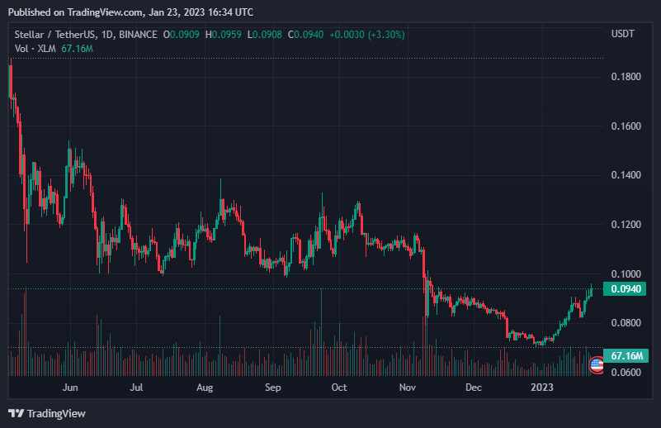Click the Jul label on time axis
The image size is (661, 428).
(136, 388)
